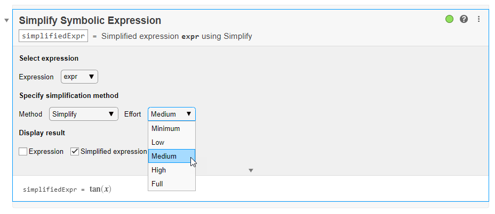Viewport: 495px width, 214px height.
Task: Enable the Expression display checkbox
Action: tap(23, 152)
